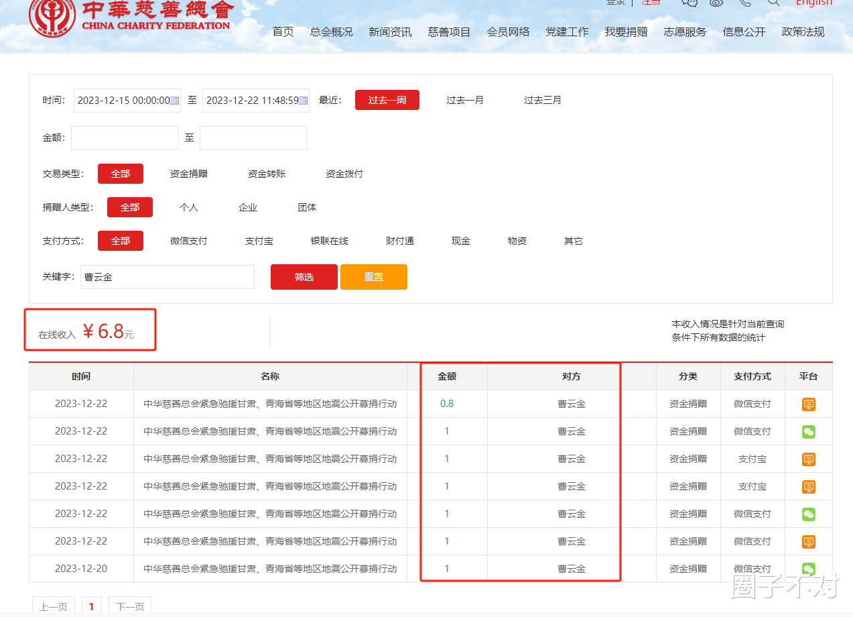Click the phone contact icon in the header
The height and width of the screenshot is (617, 853).
(x=744, y=5)
